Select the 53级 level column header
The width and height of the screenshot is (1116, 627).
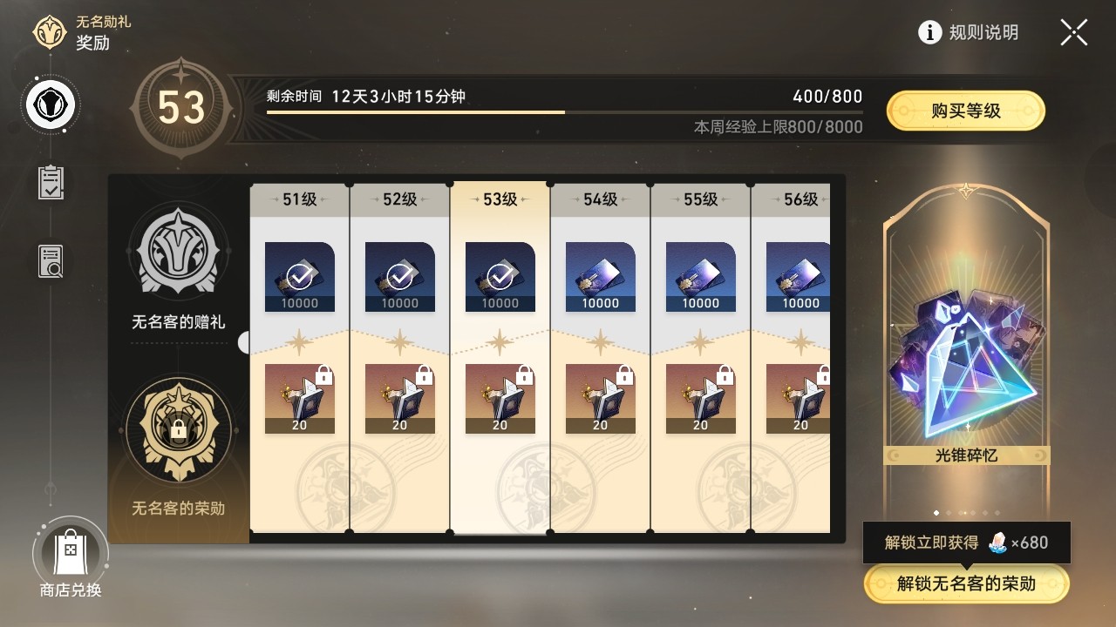click(500, 199)
